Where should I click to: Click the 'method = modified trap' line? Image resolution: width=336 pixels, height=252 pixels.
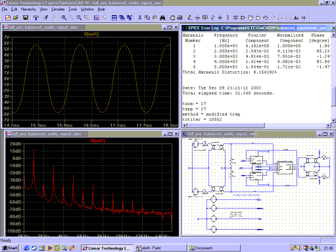click(211, 114)
